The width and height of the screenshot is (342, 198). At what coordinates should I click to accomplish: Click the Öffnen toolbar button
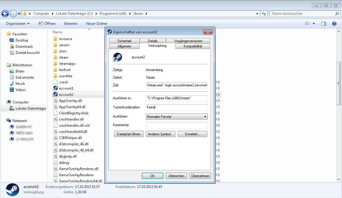pos(47,24)
